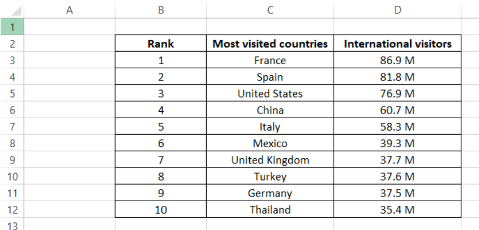Click the Most visited countries header cell
Viewport: 479px width, 230px height.
tap(270, 43)
